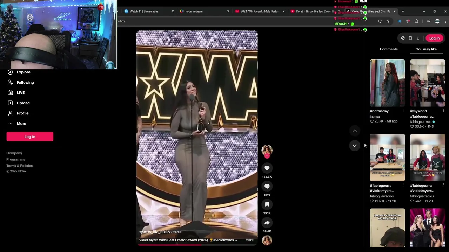Image resolution: width=449 pixels, height=252 pixels.
Task: Click the install app icon in address bar
Action: [x=380, y=21]
